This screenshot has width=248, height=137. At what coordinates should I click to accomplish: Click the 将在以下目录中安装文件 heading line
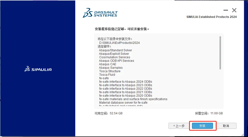click(x=115, y=39)
